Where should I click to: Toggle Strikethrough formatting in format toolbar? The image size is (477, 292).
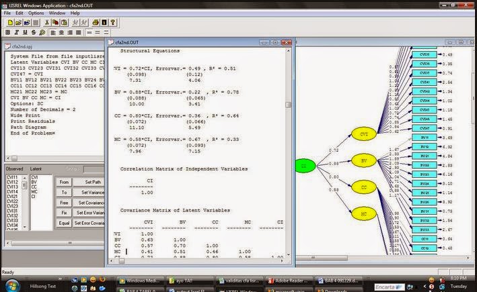[34, 32]
